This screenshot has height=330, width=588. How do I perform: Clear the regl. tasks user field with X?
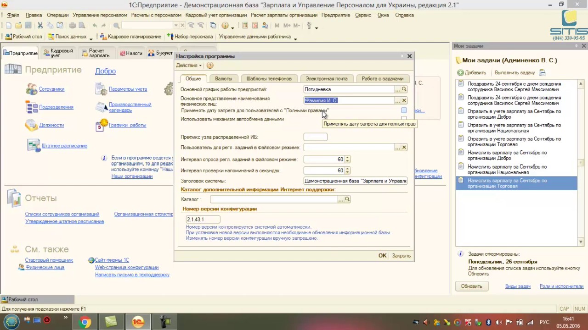click(404, 148)
